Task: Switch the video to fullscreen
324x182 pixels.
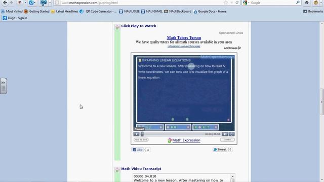Action: pos(231,134)
